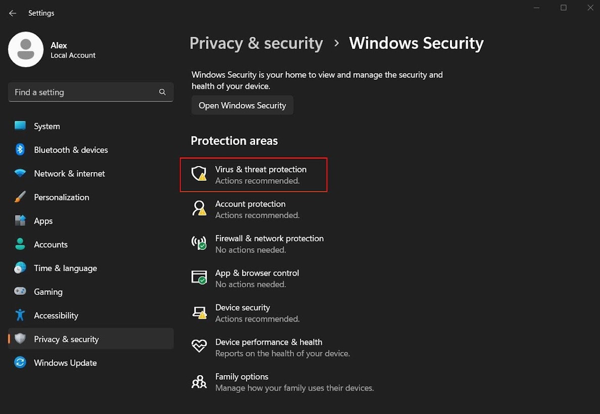Select Accessibility in the sidebar
The image size is (600, 414).
click(x=56, y=316)
